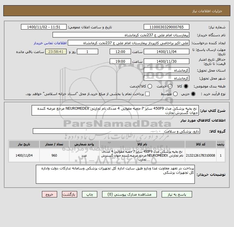Viewport: 234px width, 227px height.
Task: Click the buyer organization name field
Action: (121, 35)
